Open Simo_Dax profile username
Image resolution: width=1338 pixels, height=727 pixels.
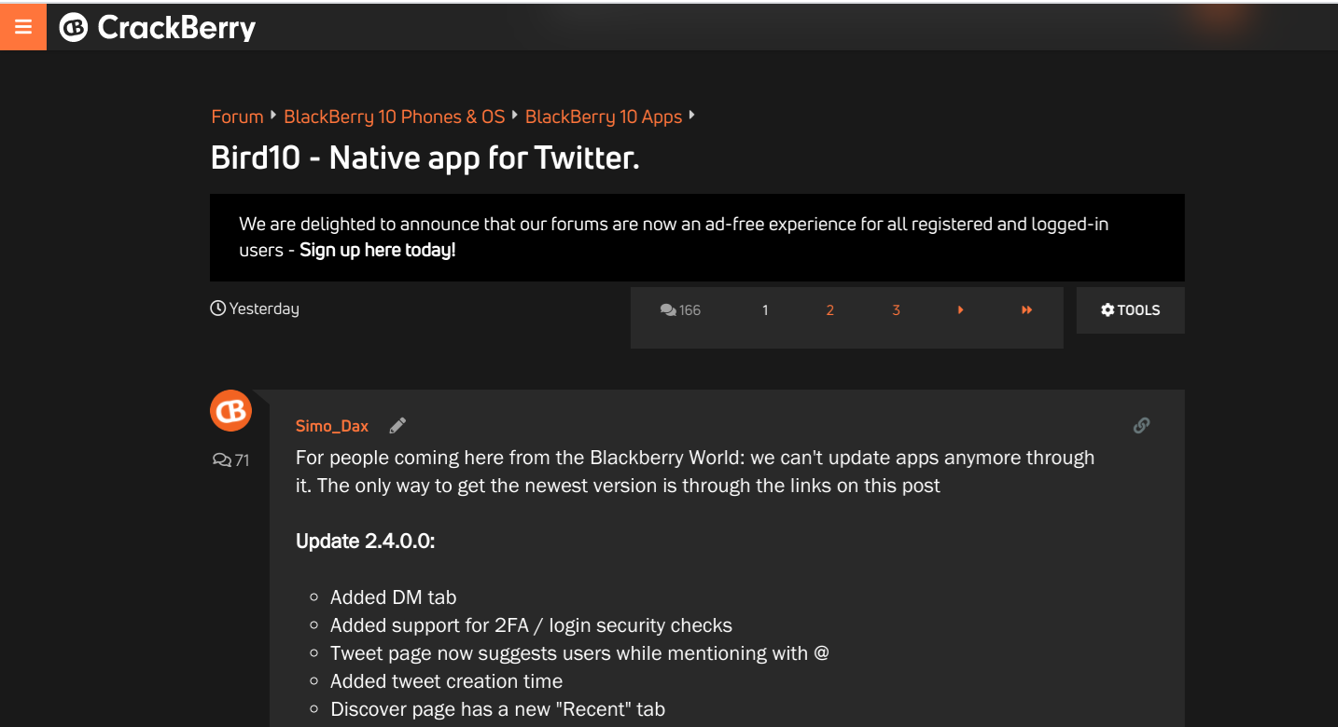(x=332, y=426)
